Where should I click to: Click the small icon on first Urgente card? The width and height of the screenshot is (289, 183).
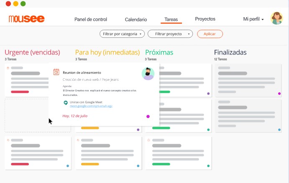tap(8, 68)
